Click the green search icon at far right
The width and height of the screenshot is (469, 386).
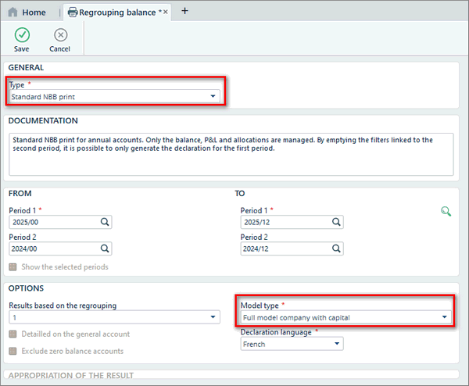click(446, 211)
